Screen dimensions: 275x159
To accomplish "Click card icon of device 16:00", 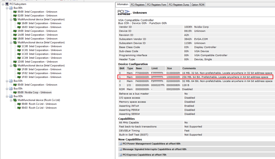I will tap(19, 23).
